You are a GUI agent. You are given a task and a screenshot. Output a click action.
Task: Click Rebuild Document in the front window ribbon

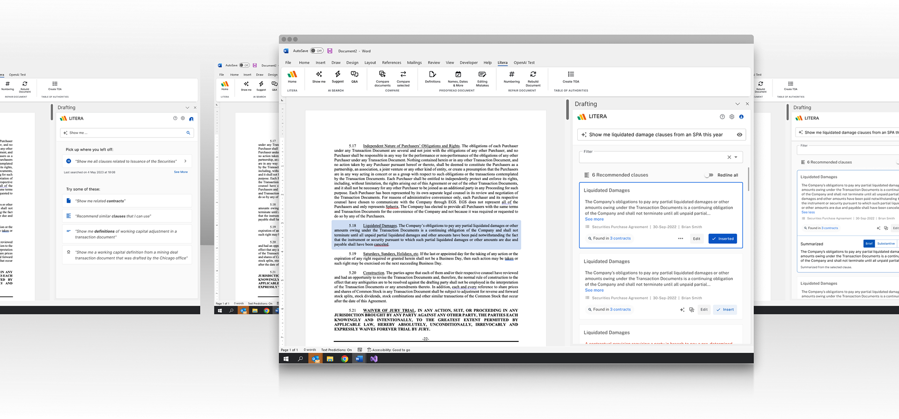click(533, 79)
